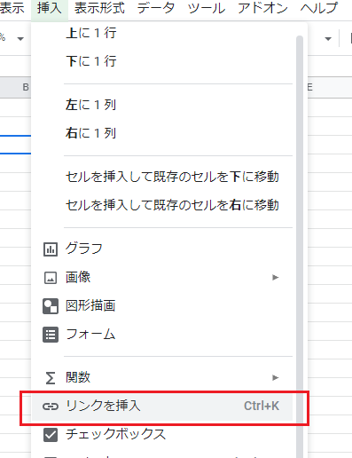Image resolution: width=352 pixels, height=458 pixels.
Task: Expand the 関数 submenu arrow
Action: 276,377
